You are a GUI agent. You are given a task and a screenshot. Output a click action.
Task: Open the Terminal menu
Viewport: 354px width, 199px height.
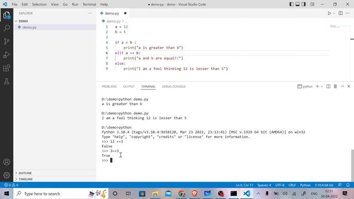89,4
